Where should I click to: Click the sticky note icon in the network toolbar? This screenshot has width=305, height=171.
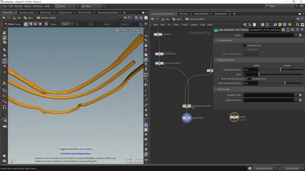tap(280, 25)
